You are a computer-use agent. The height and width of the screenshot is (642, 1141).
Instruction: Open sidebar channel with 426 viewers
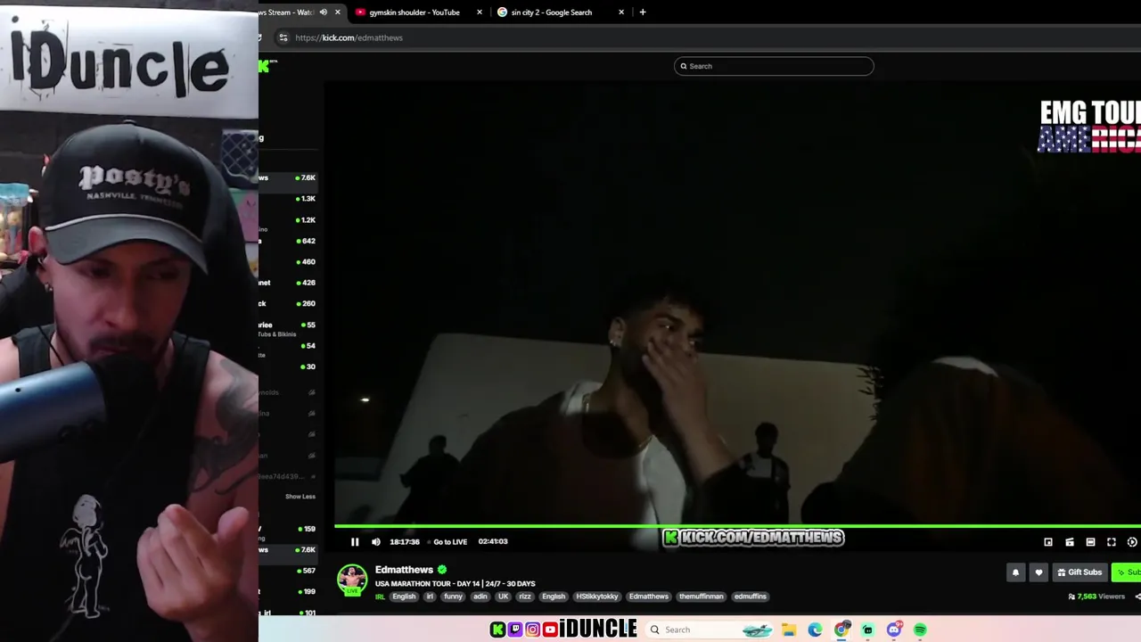pos(288,283)
